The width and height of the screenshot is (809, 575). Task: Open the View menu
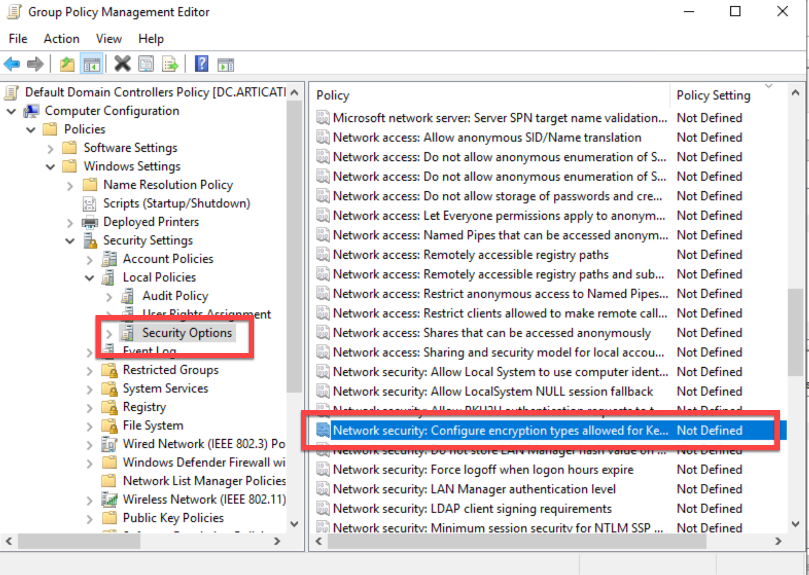(109, 39)
